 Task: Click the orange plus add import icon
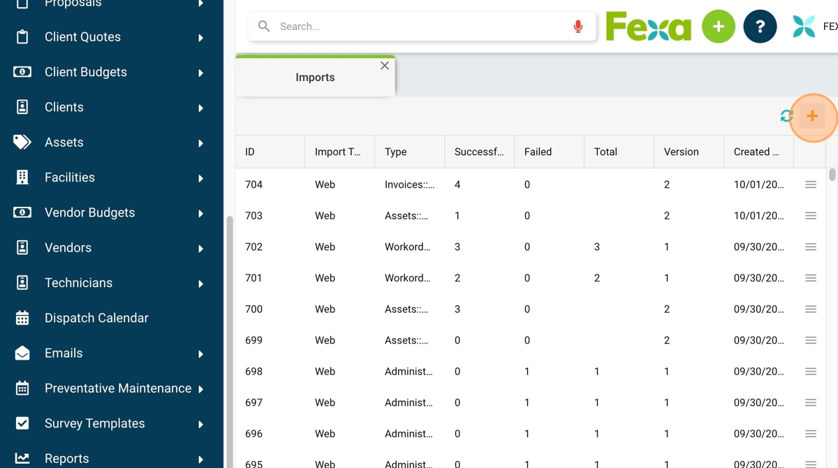(x=812, y=117)
